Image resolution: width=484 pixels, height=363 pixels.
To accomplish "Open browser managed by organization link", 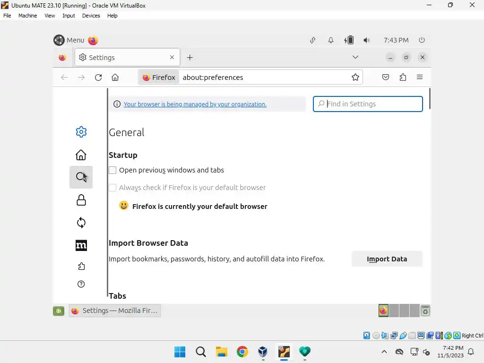I will click(x=195, y=104).
